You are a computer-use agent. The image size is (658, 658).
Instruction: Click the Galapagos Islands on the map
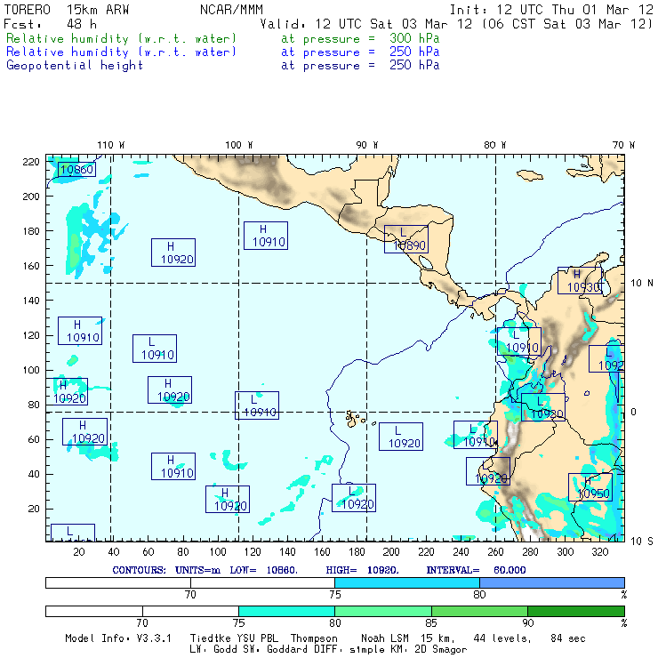tap(356, 417)
